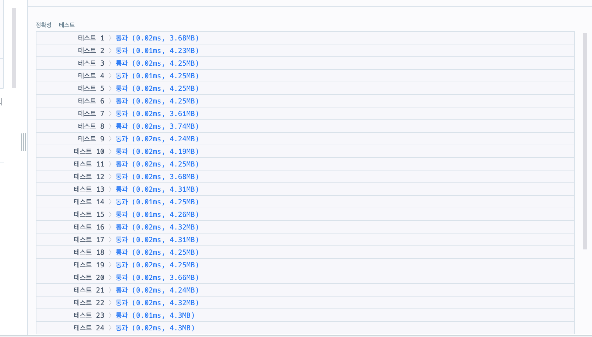Viewport: 592px width, 337px height.
Task: Click the arrow next to 테스트 5
Action: click(110, 89)
